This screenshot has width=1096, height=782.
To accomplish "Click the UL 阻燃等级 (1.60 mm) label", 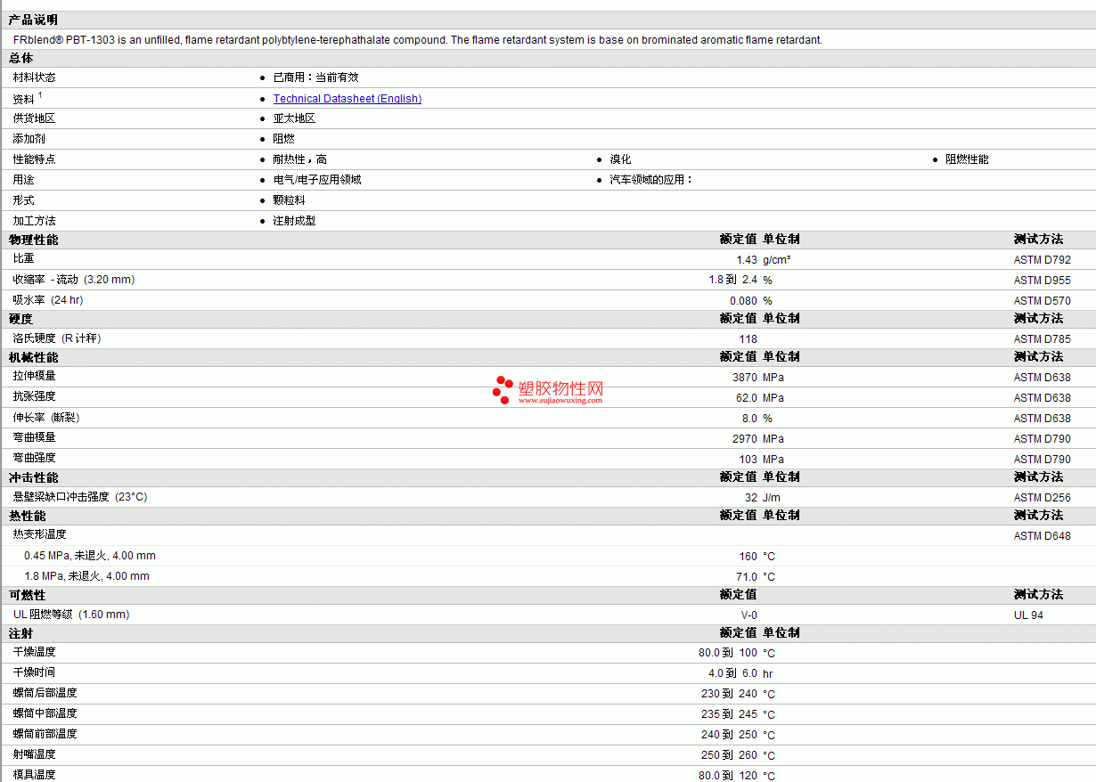I will pyautogui.click(x=71, y=615).
